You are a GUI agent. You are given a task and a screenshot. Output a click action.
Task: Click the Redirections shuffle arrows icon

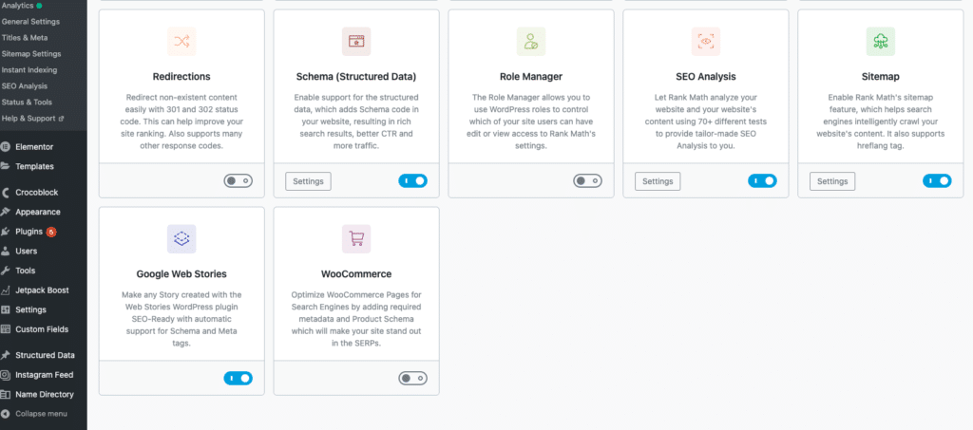click(181, 42)
